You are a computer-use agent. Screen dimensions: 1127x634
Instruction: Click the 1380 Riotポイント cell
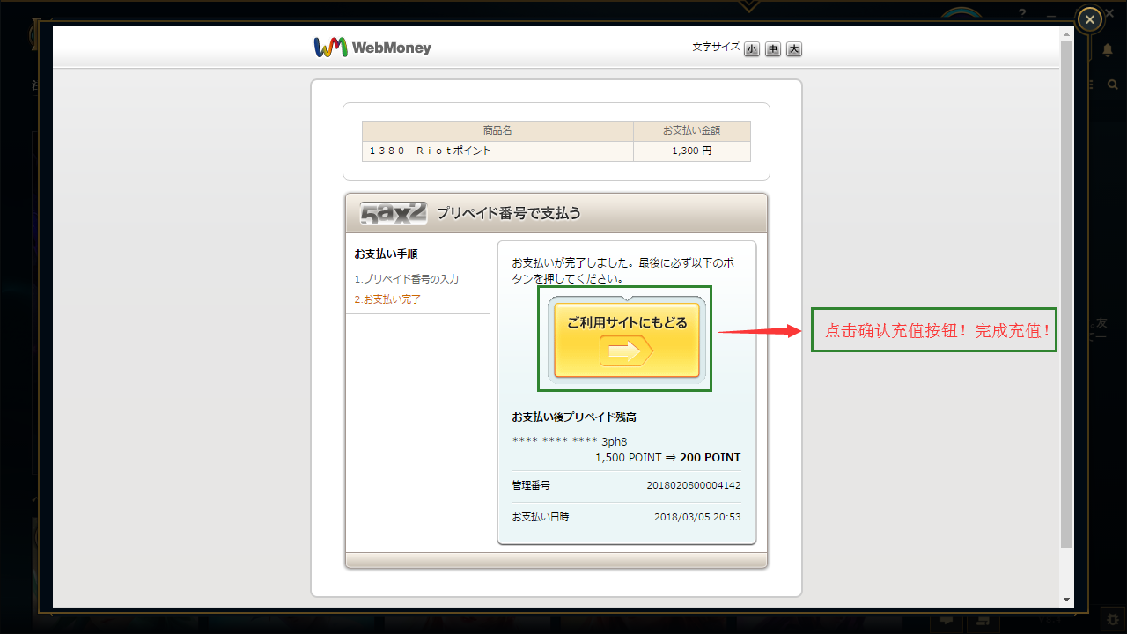click(x=497, y=151)
